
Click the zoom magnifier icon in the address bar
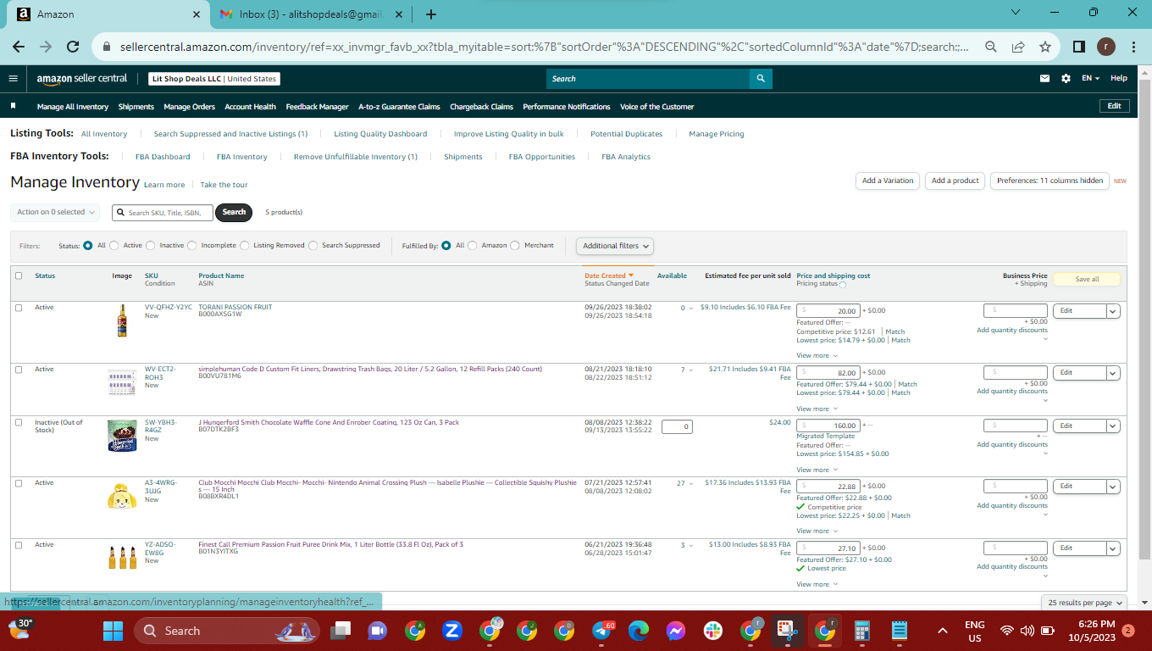(x=990, y=47)
